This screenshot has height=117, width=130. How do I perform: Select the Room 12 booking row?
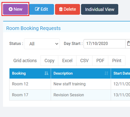pyautogui.click(x=70, y=84)
